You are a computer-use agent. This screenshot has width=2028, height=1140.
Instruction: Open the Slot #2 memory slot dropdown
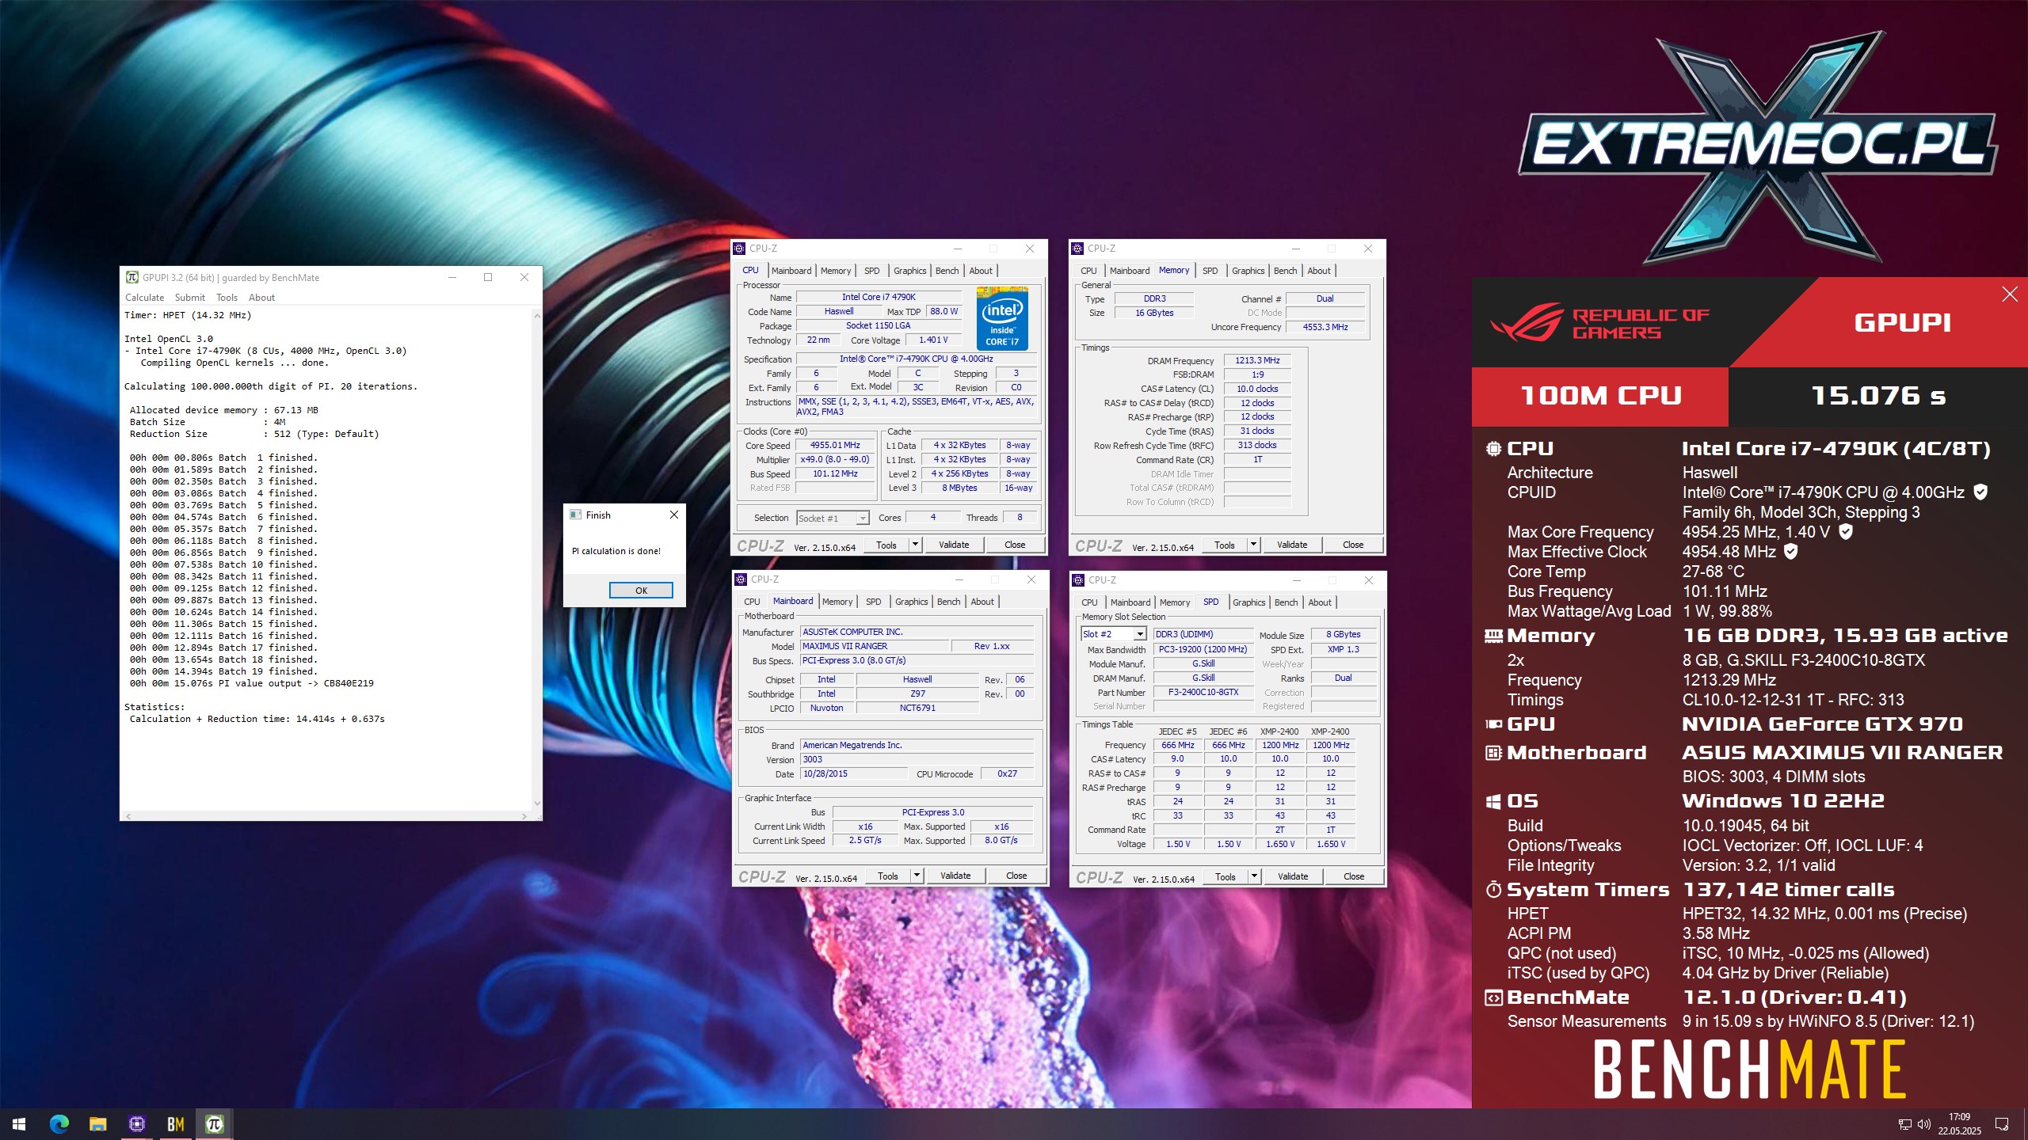1140,634
